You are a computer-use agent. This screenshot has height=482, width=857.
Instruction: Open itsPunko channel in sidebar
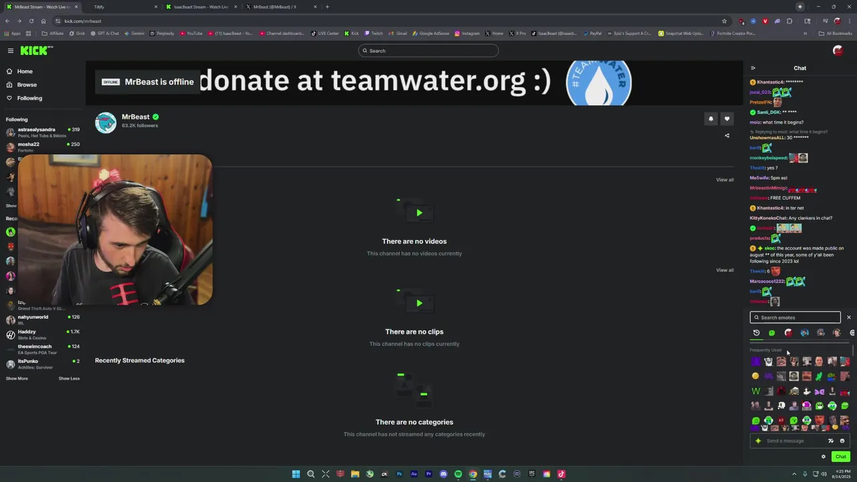43,364
